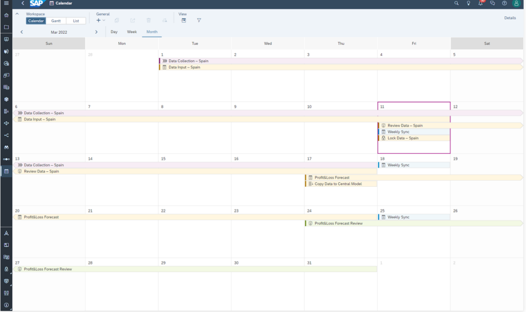Open the discussions chat icon
Image resolution: width=526 pixels, height=312 pixels.
(492, 3)
